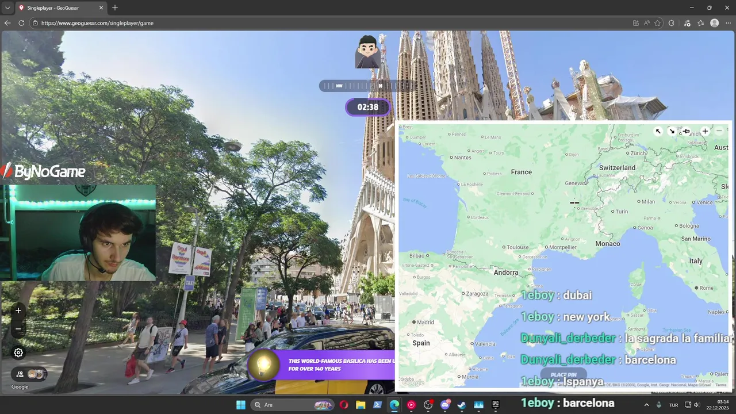The width and height of the screenshot is (736, 414).
Task: Click the Switzerland label on the map
Action: pyautogui.click(x=617, y=168)
